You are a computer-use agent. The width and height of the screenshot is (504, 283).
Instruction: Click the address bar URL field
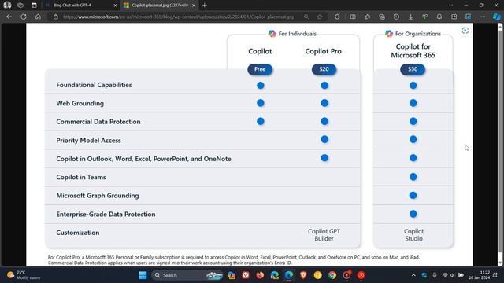(179, 17)
